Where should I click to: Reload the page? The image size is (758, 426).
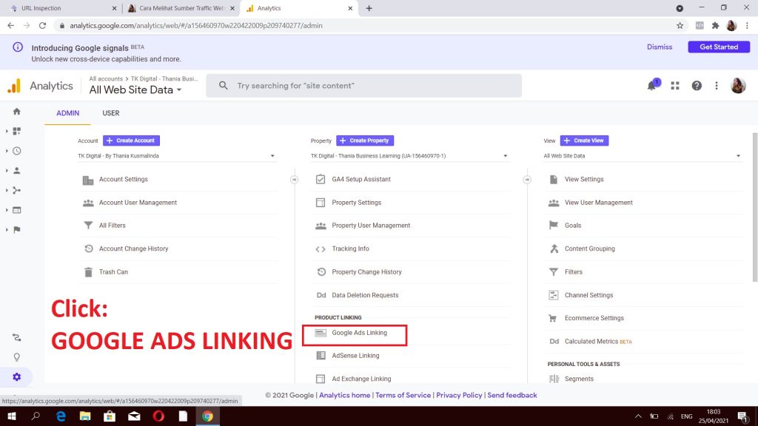pyautogui.click(x=42, y=26)
